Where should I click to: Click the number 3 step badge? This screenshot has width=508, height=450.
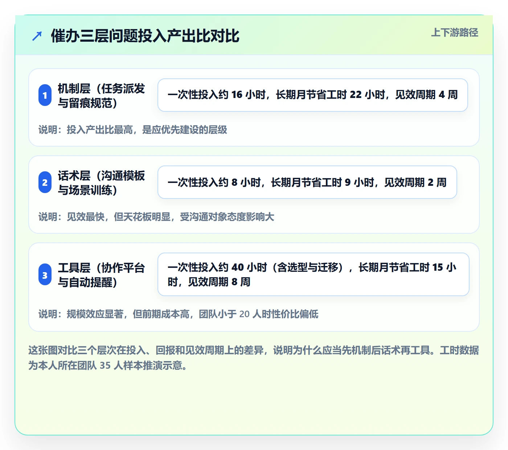coord(45,275)
